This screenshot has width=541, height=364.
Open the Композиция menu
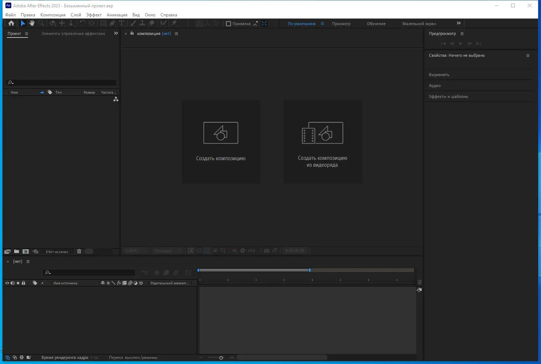pos(53,15)
